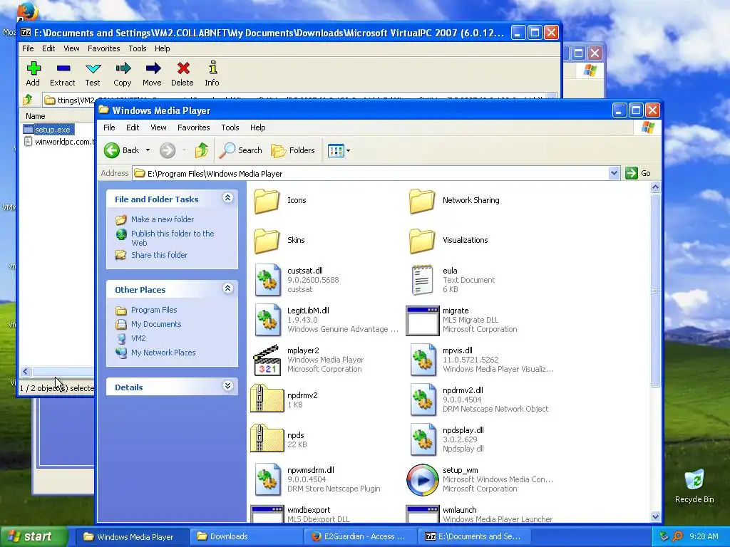
Task: Open My Documents from Other Places
Action: click(x=156, y=324)
